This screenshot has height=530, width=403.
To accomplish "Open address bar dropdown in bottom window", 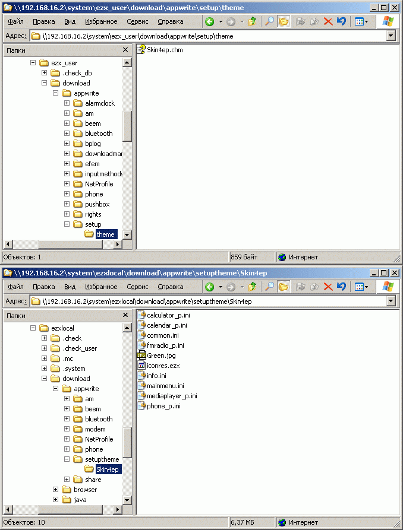I will point(391,301).
